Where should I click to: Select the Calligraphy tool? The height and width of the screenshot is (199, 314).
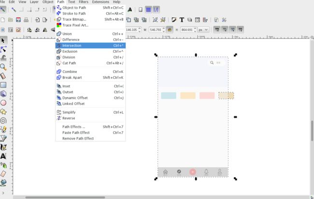coord(3,147)
